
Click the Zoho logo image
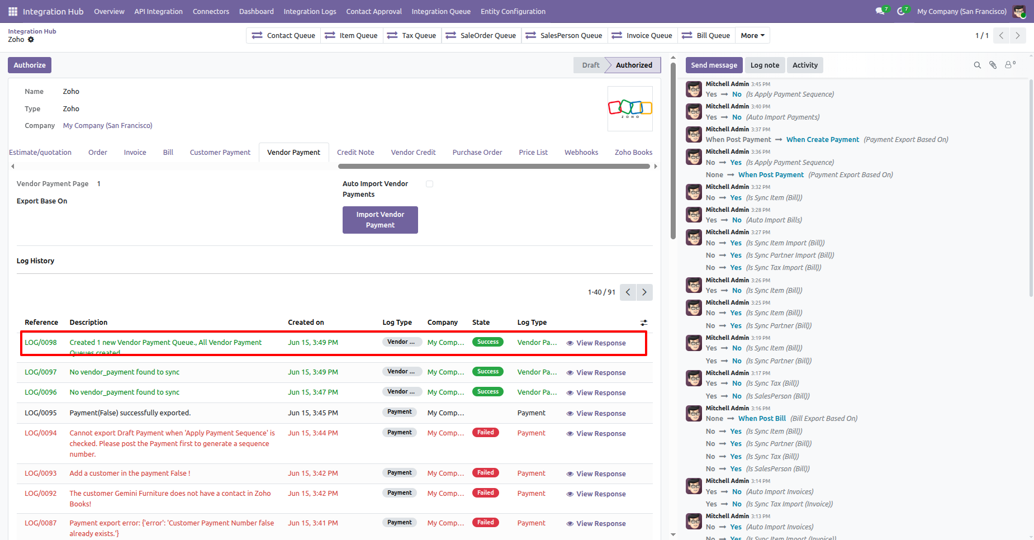click(630, 108)
